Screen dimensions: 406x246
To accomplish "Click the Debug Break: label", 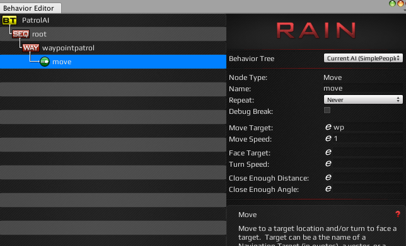I will pos(251,111).
